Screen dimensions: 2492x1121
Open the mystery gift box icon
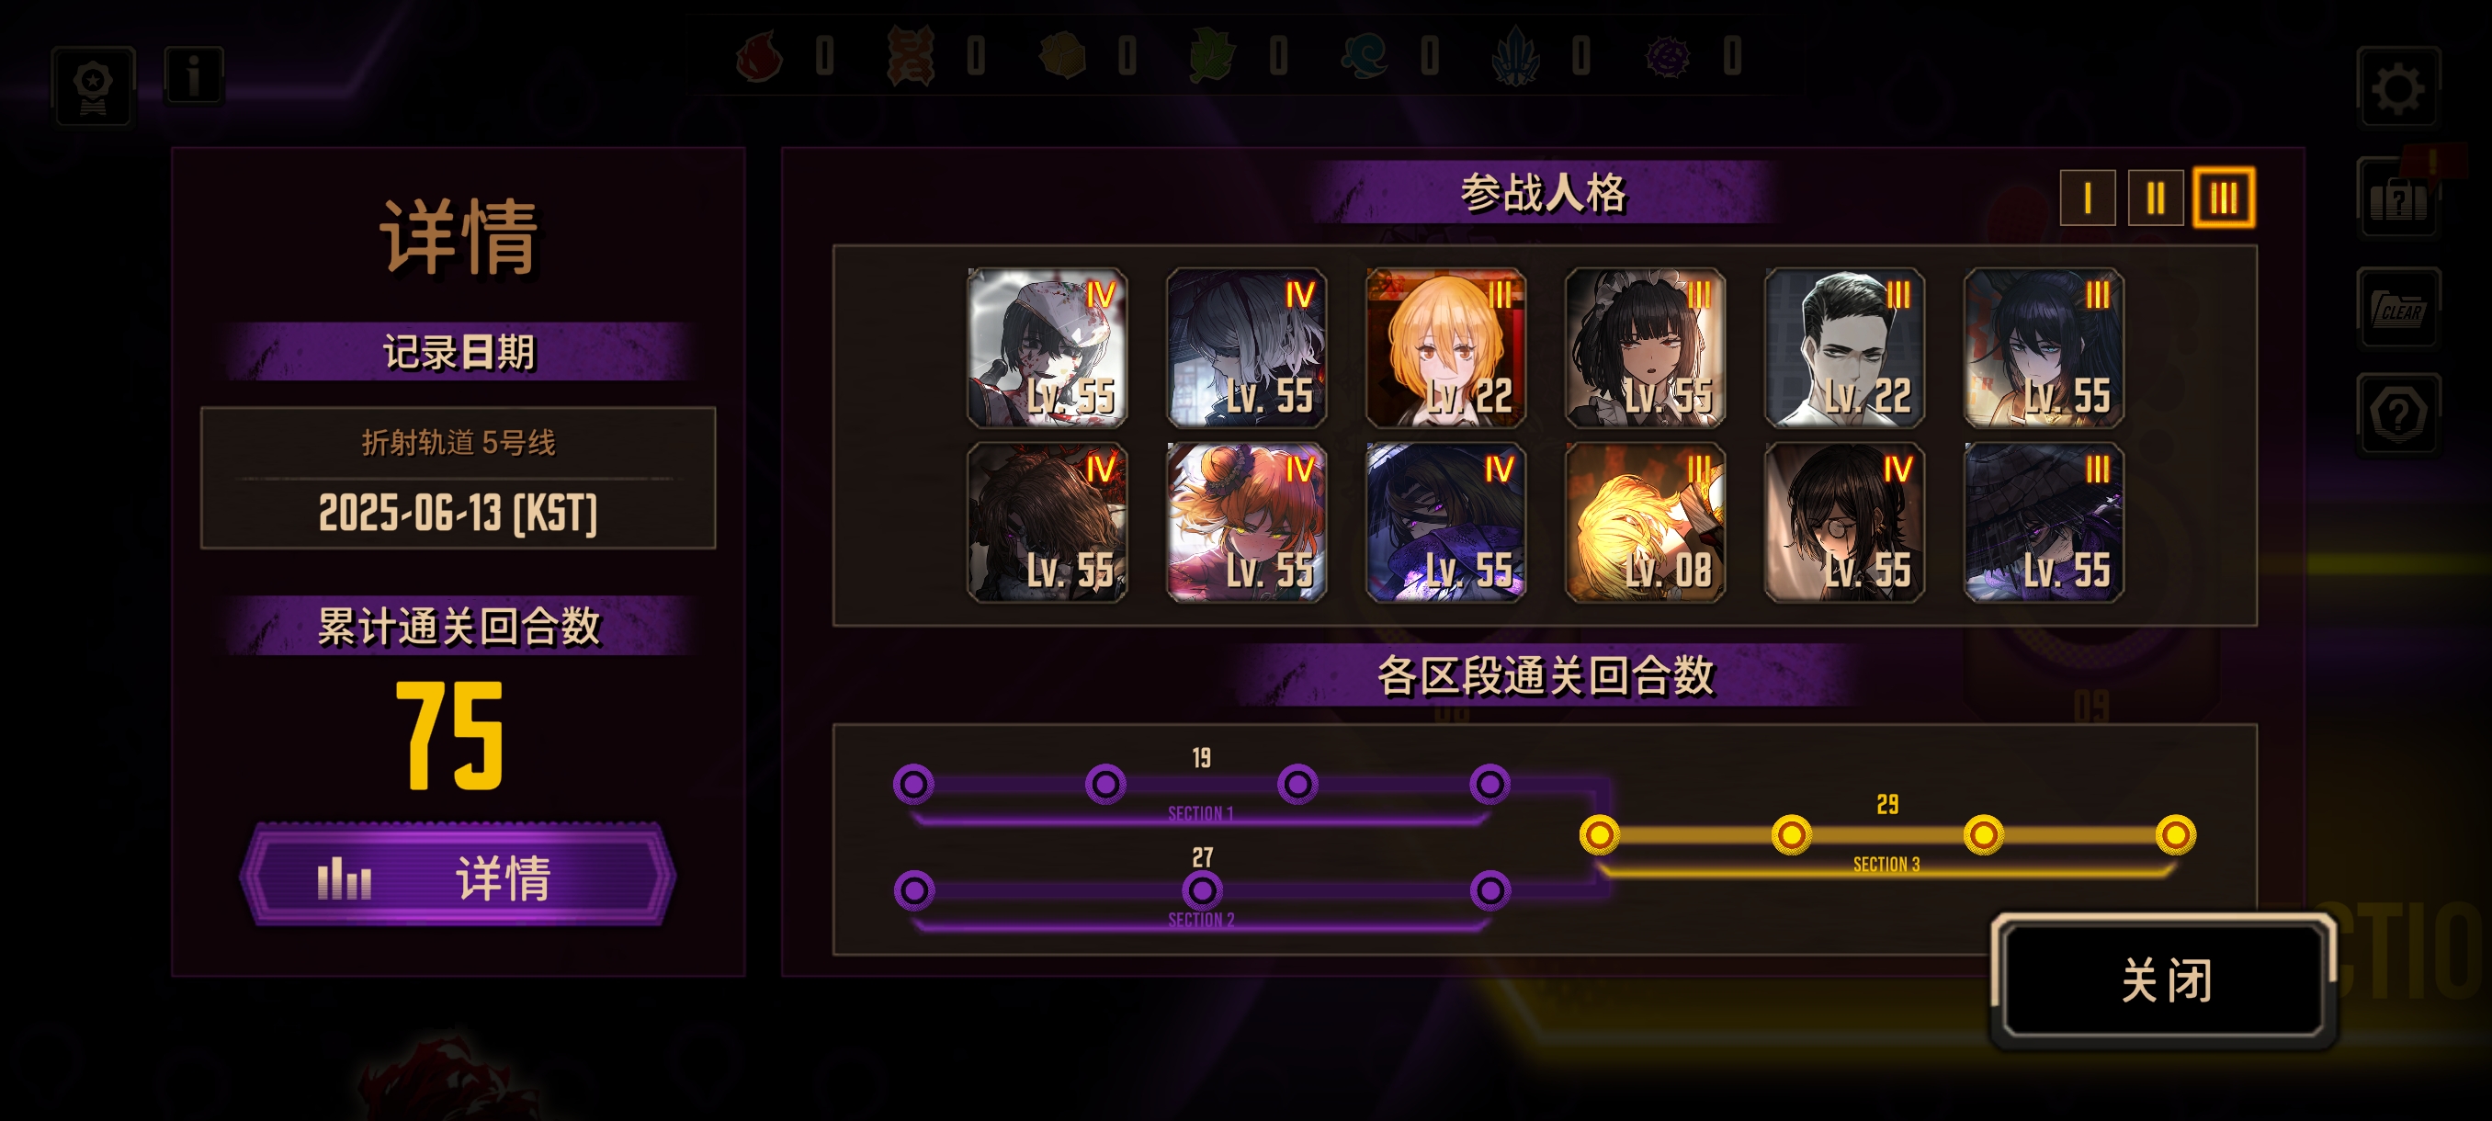(x=2398, y=198)
